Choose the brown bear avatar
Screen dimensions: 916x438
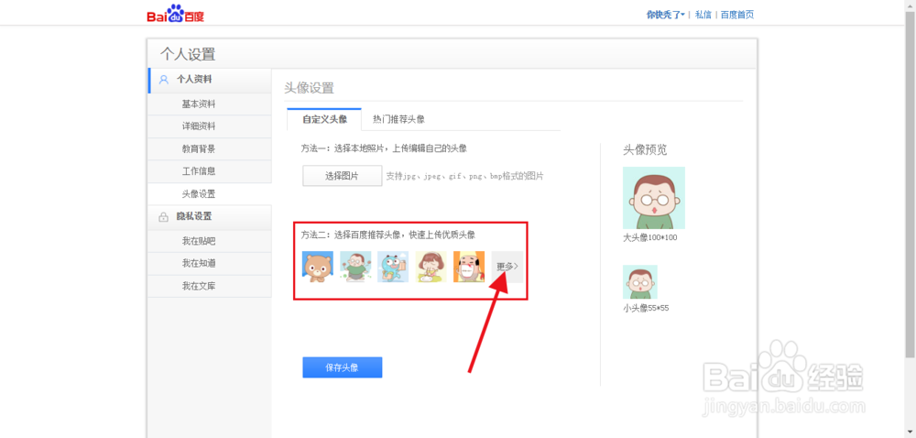[318, 267]
